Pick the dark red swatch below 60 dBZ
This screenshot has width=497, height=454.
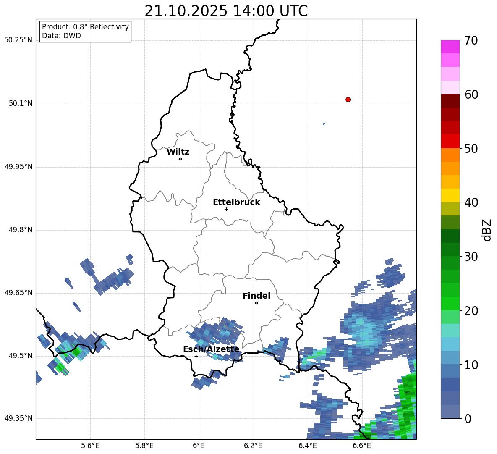(x=450, y=101)
